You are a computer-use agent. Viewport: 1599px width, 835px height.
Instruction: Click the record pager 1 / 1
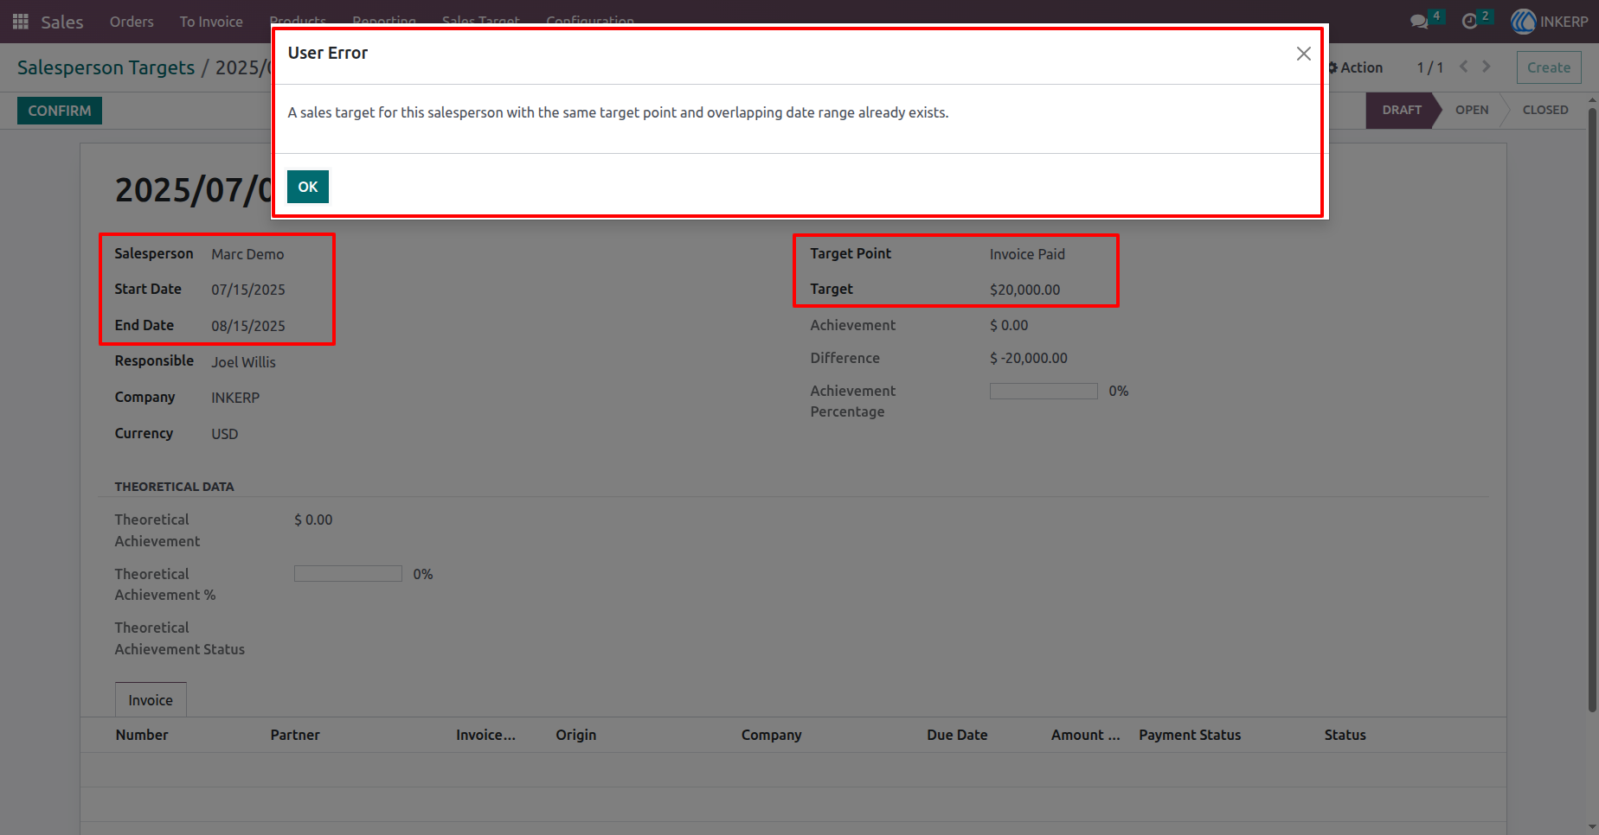1429,67
